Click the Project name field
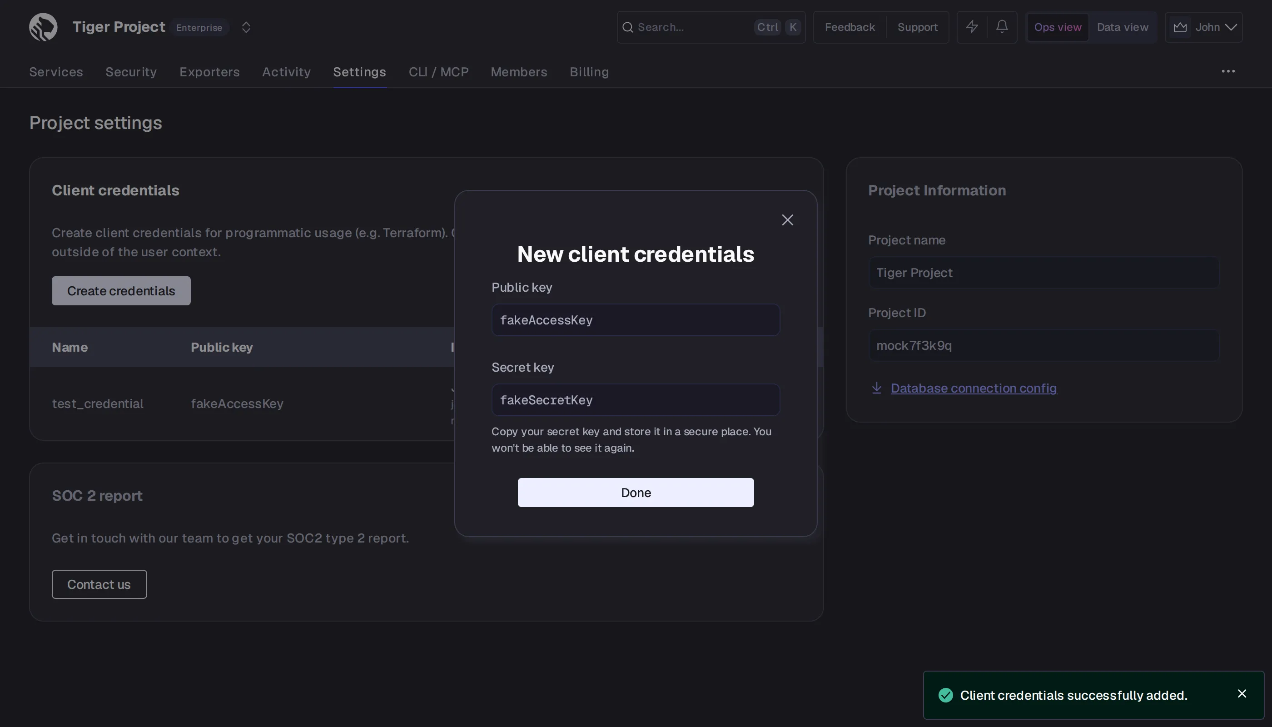Screen dimensions: 1272x727 tap(1044, 273)
